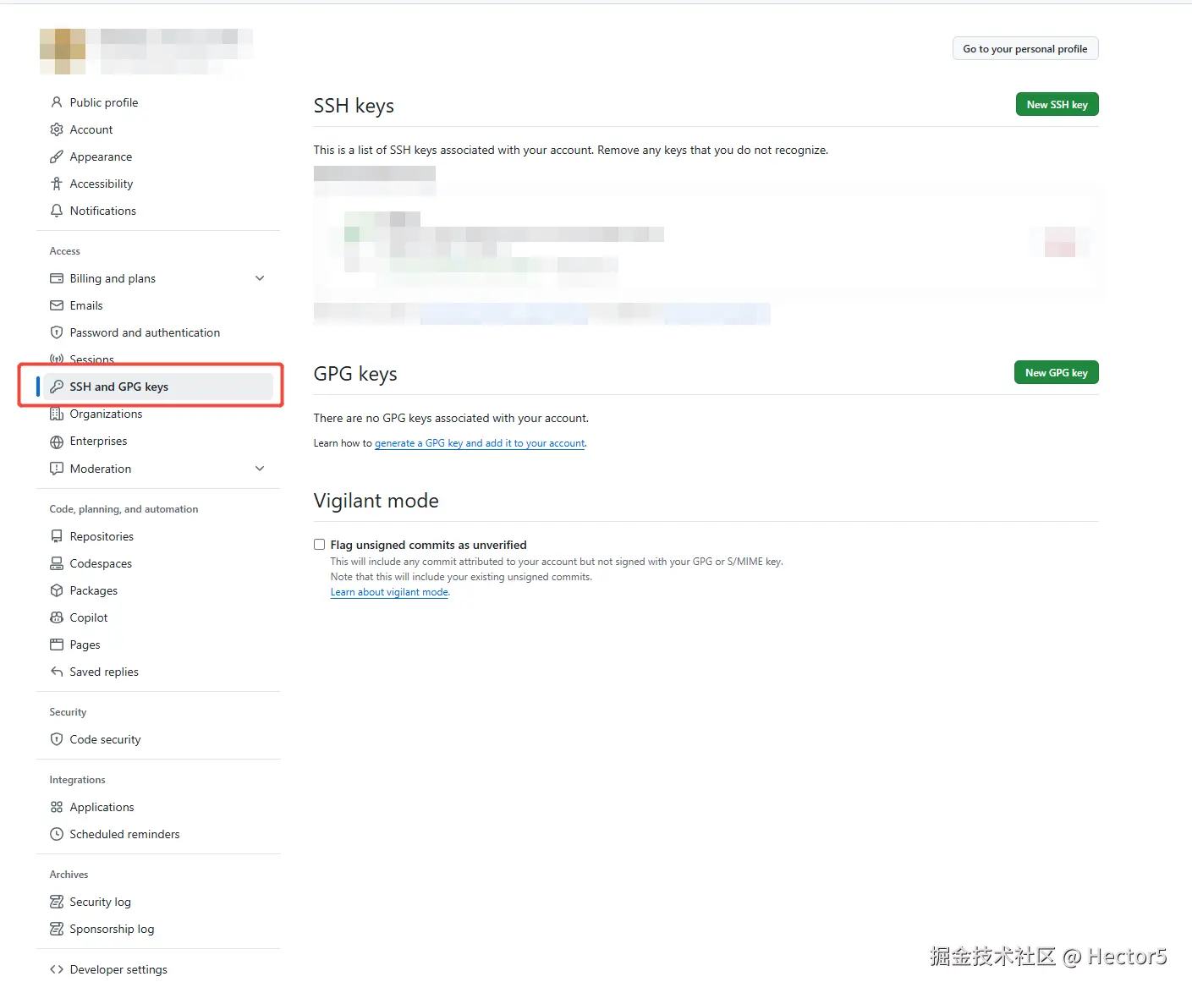Expand the Billing and plans section
Image resolution: width=1192 pixels, height=993 pixels.
tap(259, 277)
